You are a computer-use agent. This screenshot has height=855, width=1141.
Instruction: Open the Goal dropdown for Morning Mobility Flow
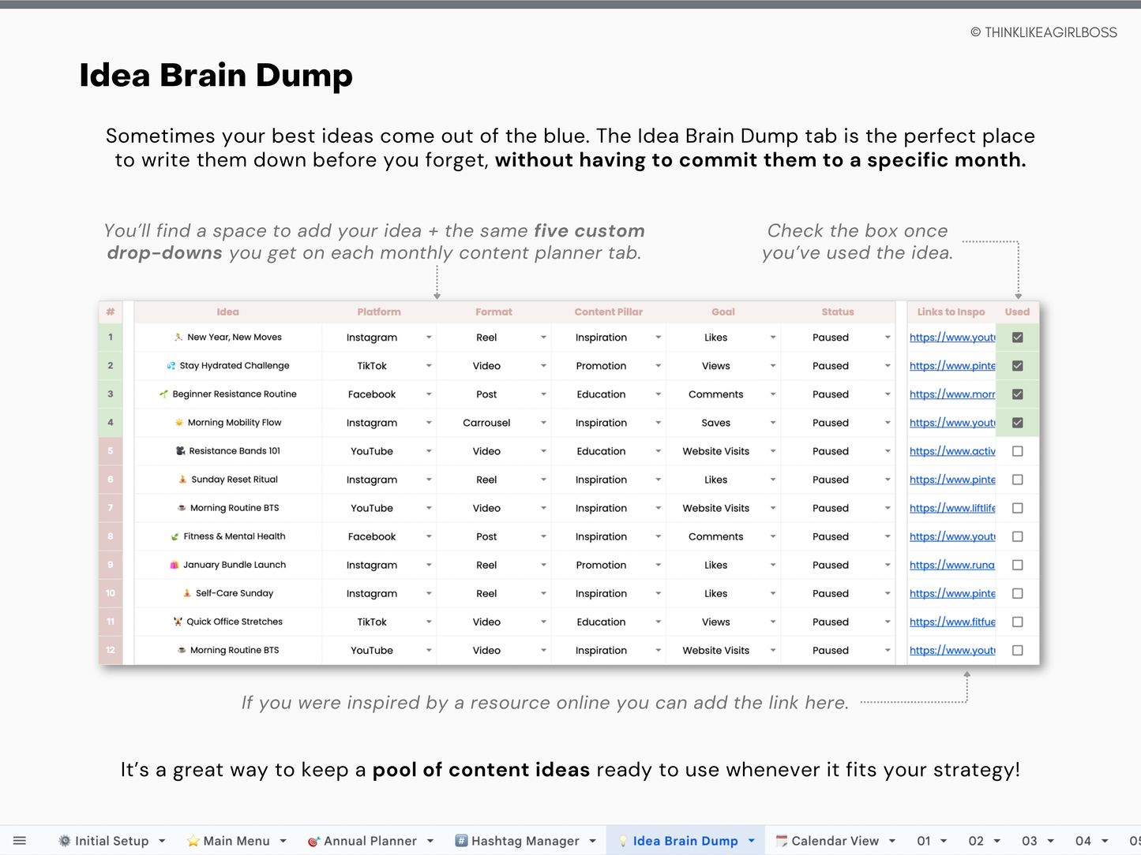pyautogui.click(x=773, y=422)
